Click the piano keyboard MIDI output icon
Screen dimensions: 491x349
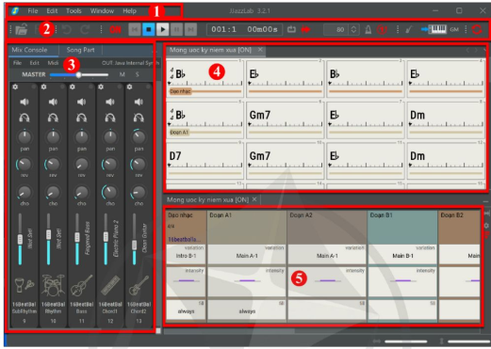pos(434,29)
